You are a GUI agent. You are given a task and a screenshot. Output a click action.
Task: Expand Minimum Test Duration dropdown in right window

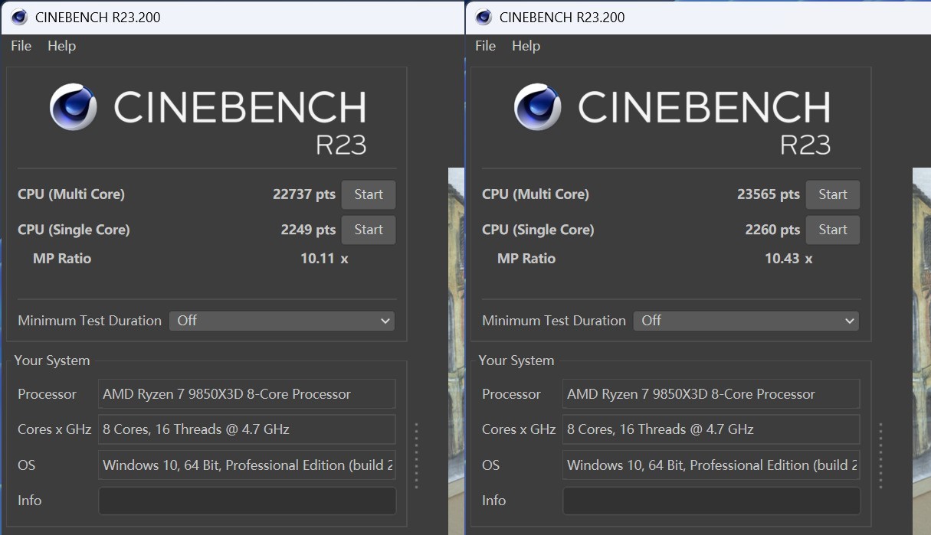[x=746, y=321]
